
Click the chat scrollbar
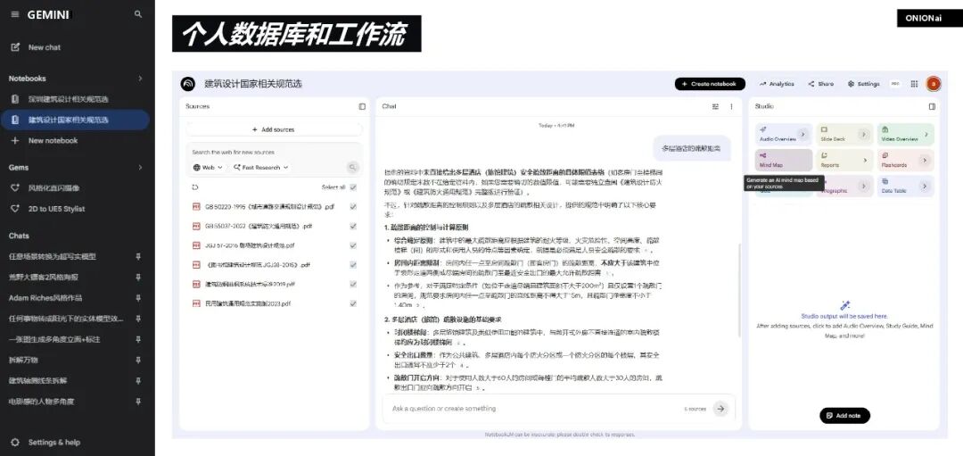tap(739, 289)
